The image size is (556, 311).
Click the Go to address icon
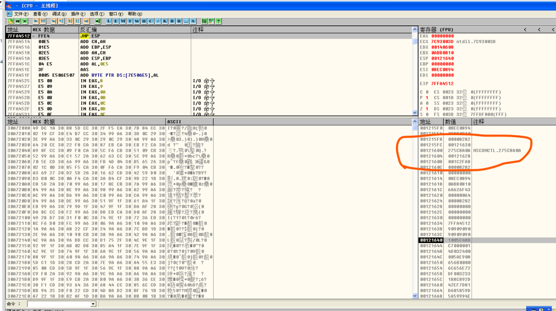98,21
